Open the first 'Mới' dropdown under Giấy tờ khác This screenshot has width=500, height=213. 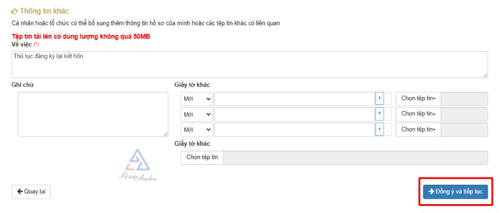[x=197, y=99]
